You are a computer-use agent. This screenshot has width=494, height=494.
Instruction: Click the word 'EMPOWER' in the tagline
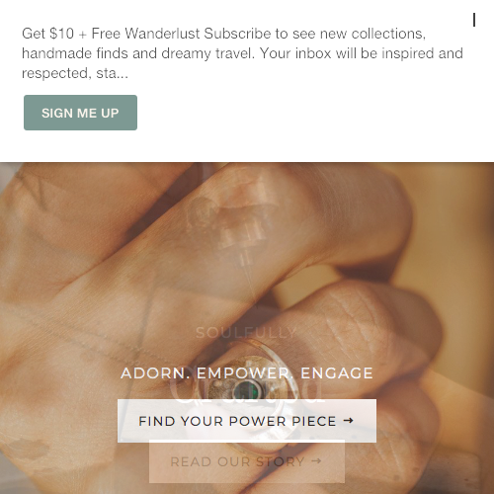243,373
